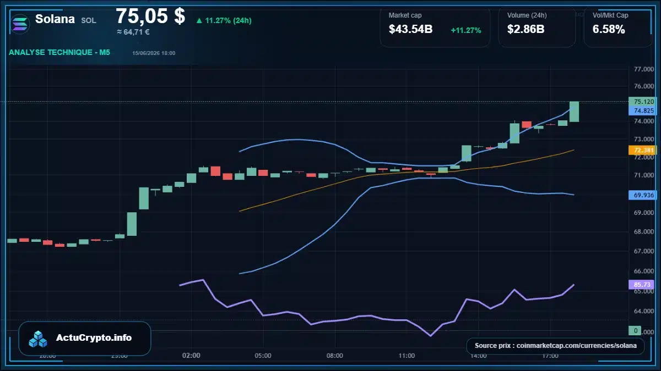Click the 14:00 time axis label
Screen dimensions: 661x371
click(479, 356)
